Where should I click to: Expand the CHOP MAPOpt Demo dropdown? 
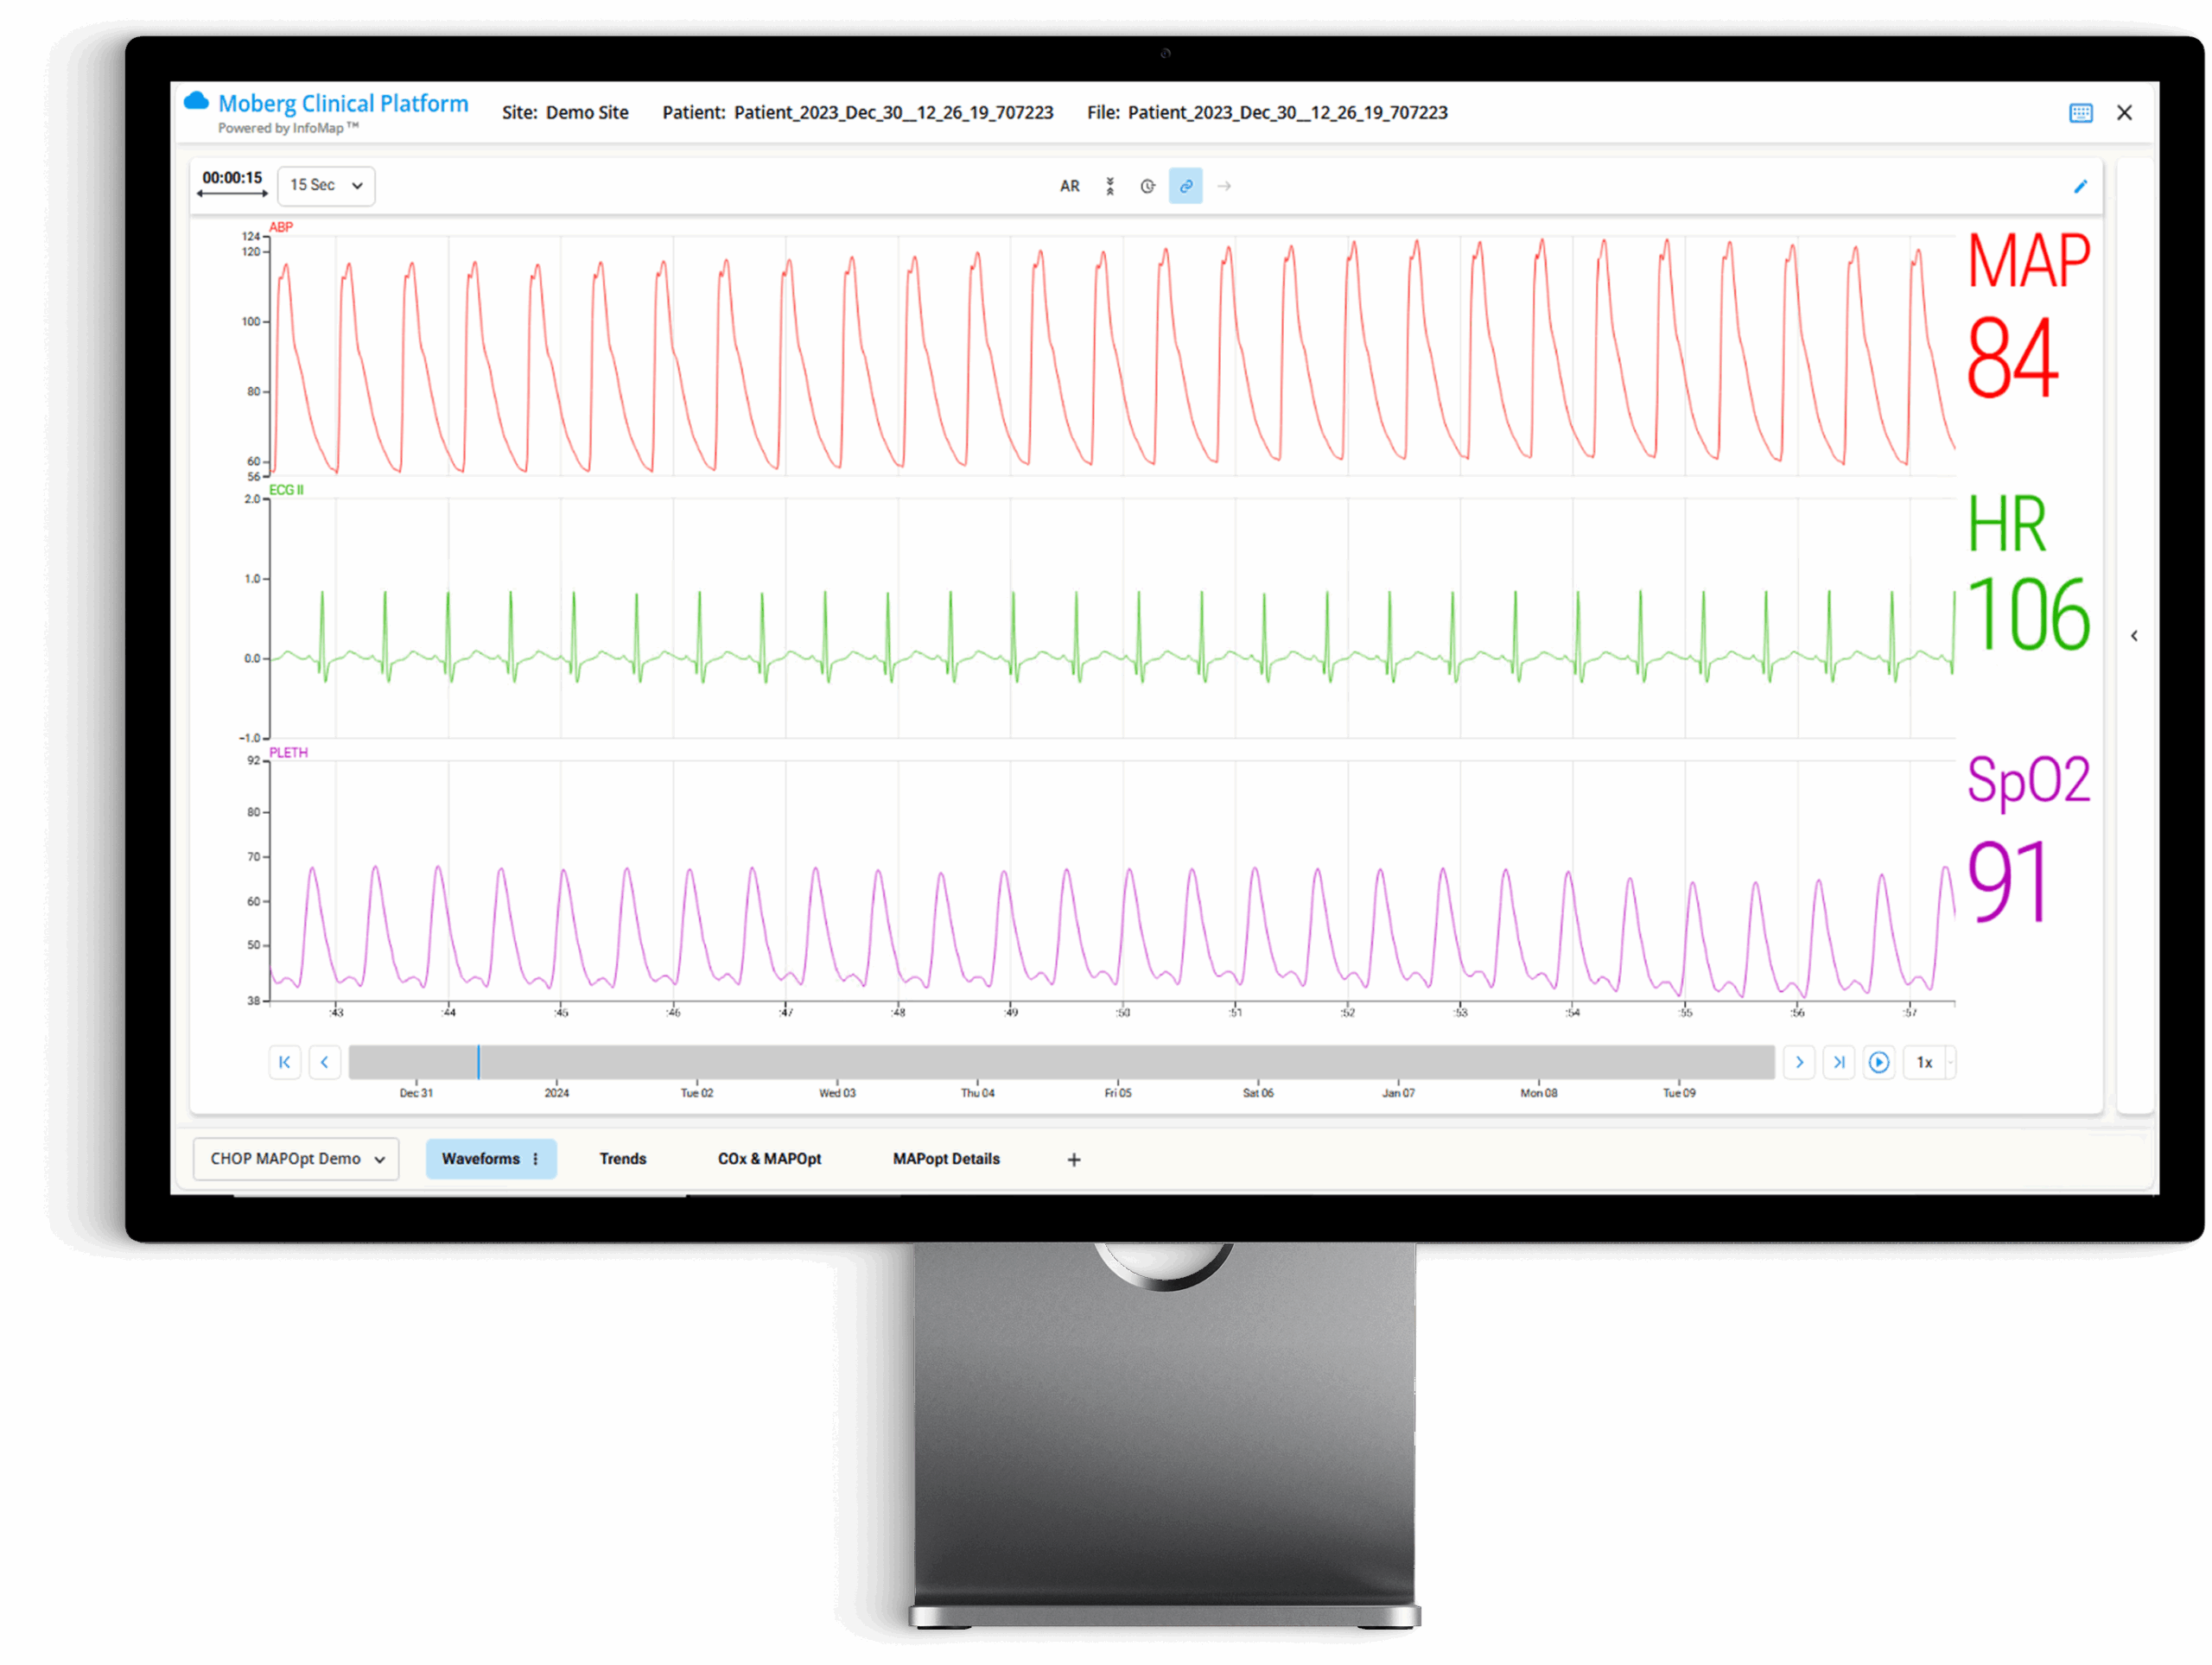click(296, 1159)
